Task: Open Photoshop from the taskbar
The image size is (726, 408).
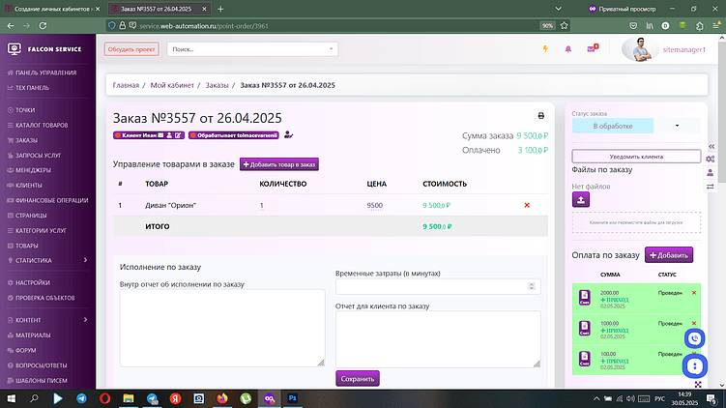Action: [x=293, y=398]
